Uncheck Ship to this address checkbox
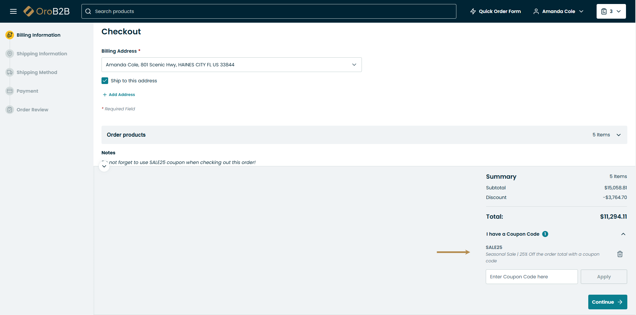This screenshot has width=636, height=315. 105,81
